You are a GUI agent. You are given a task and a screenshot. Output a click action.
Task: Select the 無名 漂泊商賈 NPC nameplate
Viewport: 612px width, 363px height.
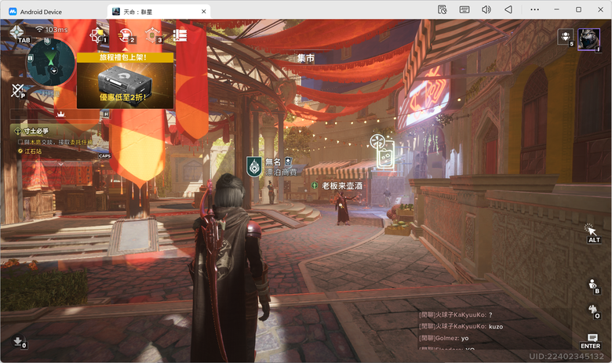click(272, 166)
